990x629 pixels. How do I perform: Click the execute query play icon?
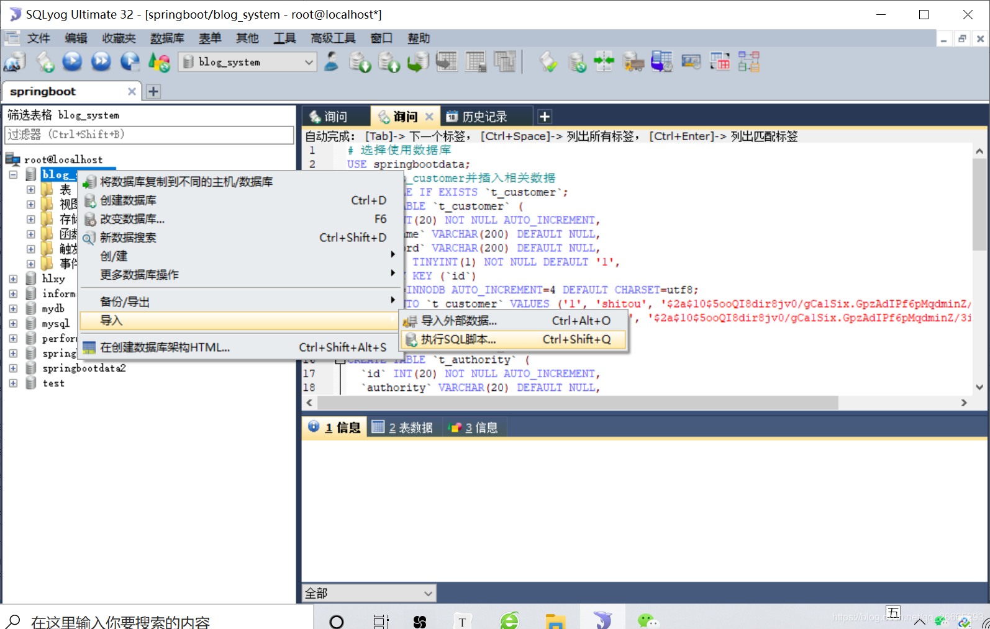[73, 62]
